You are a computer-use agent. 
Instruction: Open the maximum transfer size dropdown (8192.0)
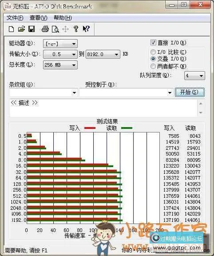(103, 54)
